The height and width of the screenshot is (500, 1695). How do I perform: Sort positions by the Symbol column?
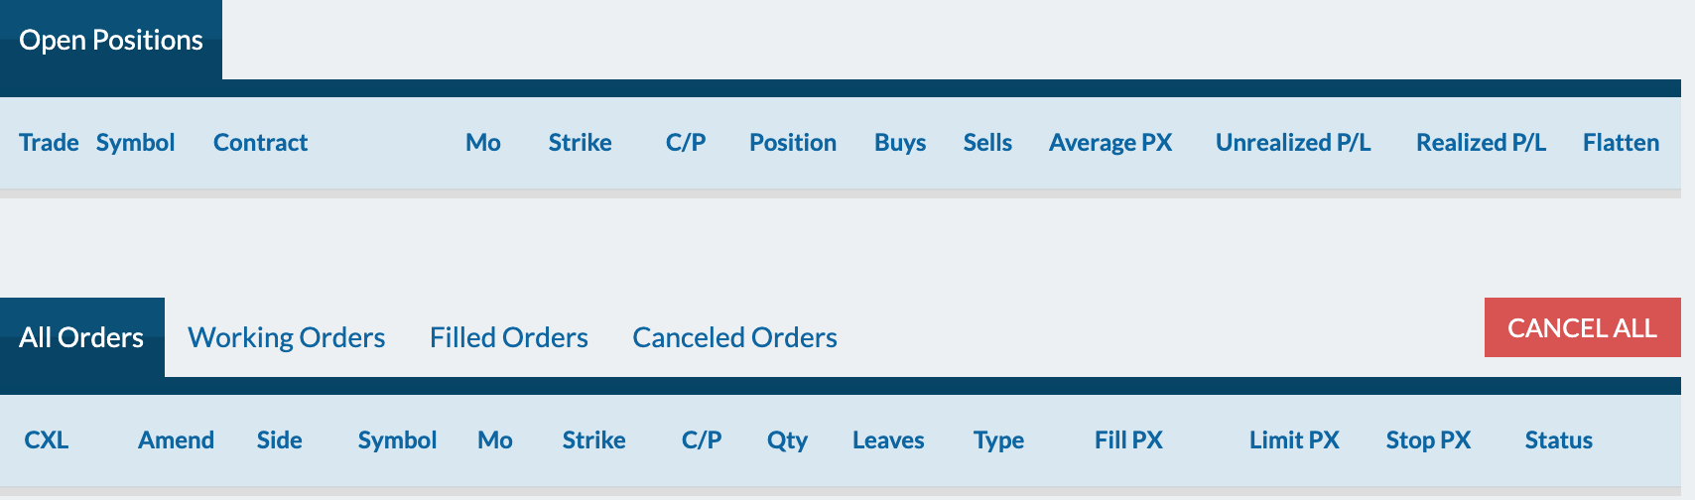pos(135,143)
